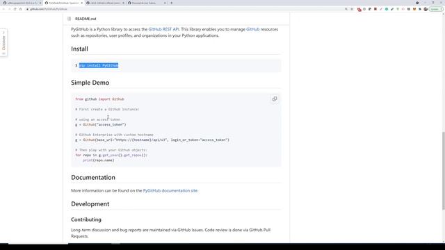Image resolution: width=445 pixels, height=250 pixels.
Task: Open the README outline list icon
Action: (x=69, y=19)
